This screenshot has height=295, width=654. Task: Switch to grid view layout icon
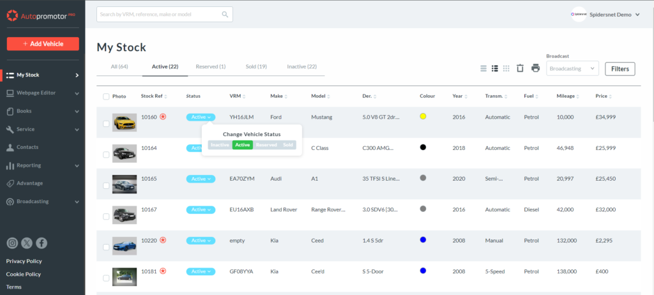[506, 68]
